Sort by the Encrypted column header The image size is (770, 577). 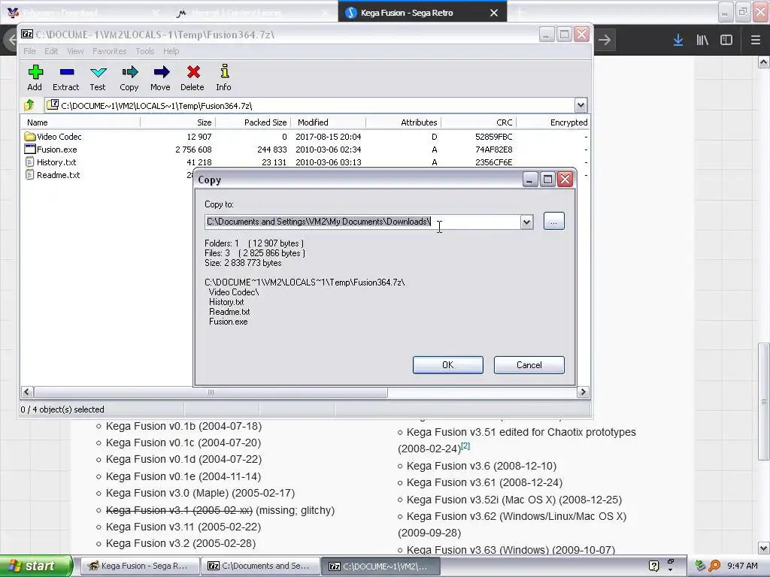(x=553, y=122)
